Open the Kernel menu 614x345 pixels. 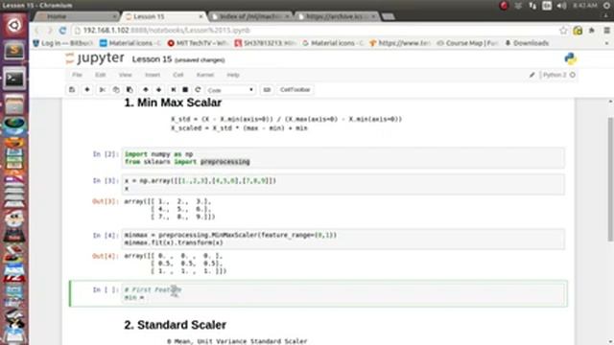point(204,75)
